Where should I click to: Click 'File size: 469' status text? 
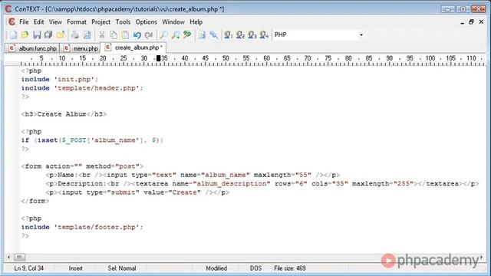[290, 268]
